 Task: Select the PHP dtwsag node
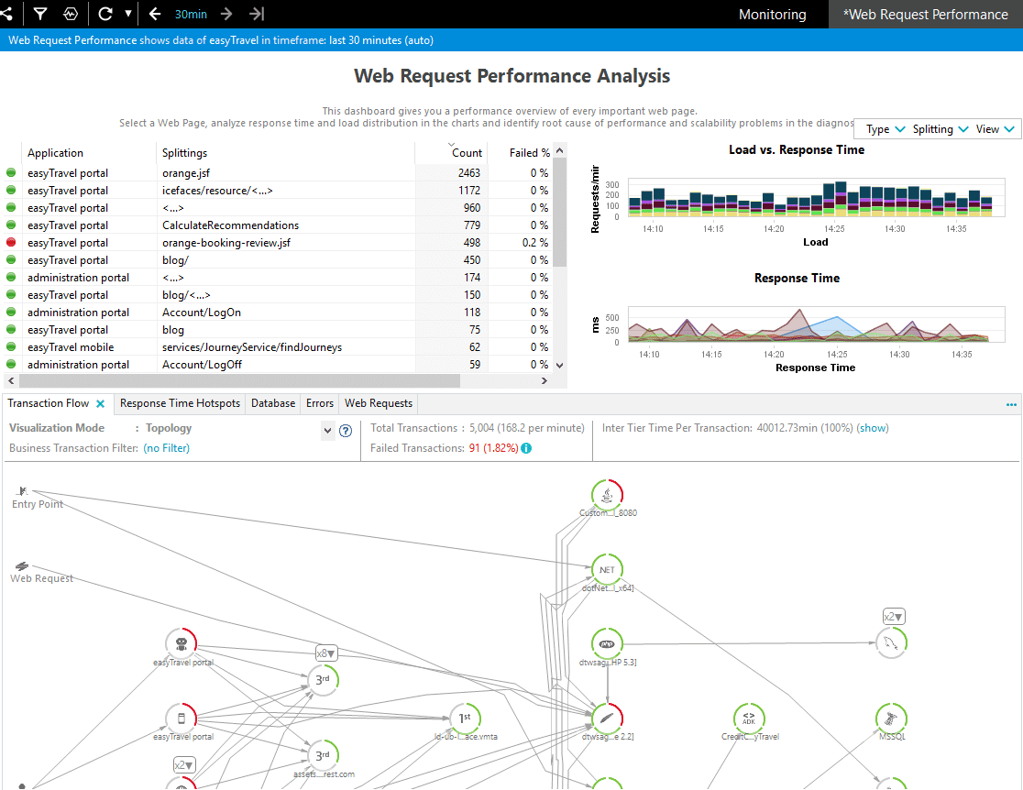coord(608,644)
